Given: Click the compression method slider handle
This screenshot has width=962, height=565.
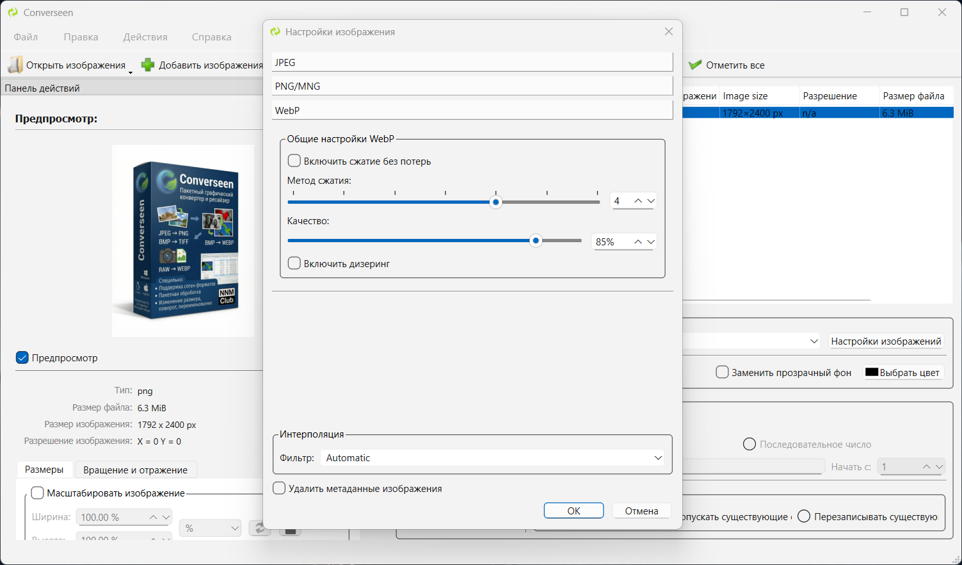Looking at the screenshot, I should click(x=495, y=202).
